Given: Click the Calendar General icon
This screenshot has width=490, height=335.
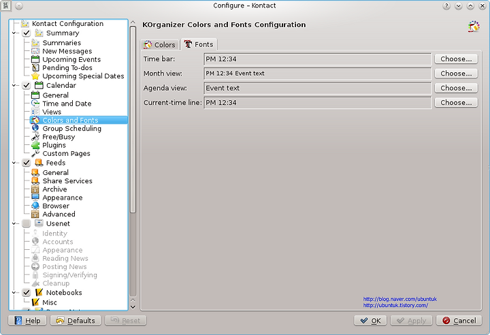Looking at the screenshot, I should click(x=35, y=95).
